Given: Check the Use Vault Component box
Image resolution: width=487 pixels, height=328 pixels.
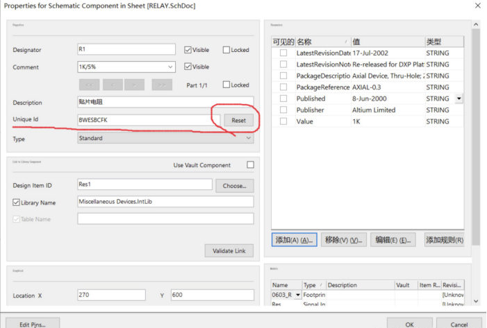Looking at the screenshot, I should coord(250,165).
